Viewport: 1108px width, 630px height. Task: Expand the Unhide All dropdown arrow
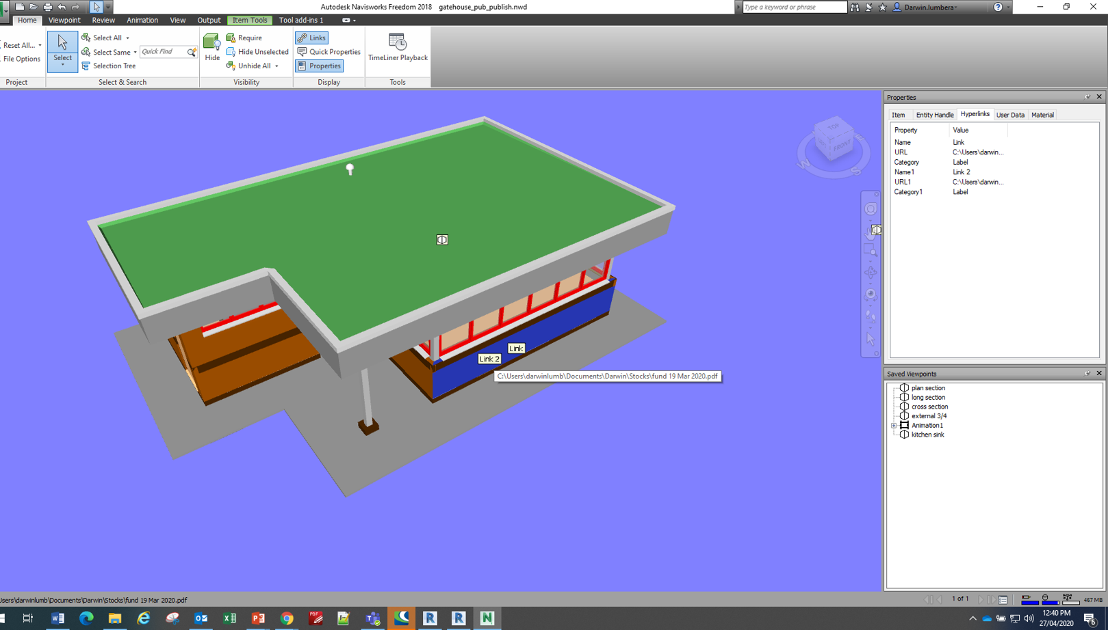coord(276,66)
